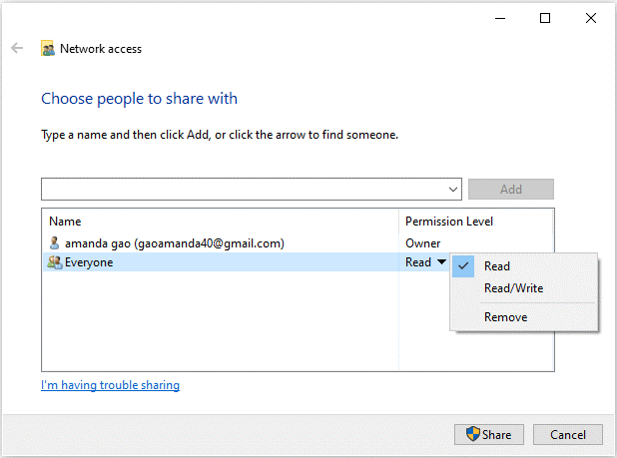Toggle the Read permission dropdown arrow
The height and width of the screenshot is (458, 617).
(x=441, y=261)
